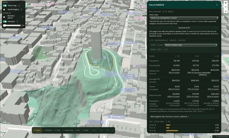Screen dimensions: 229x138
Task: Enable the Business places overlay
Action: tap(5, 17)
